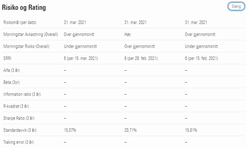Viewport: 247px width, 148px height.
Task: Click the Høy return rating cell
Action: tap(127, 34)
